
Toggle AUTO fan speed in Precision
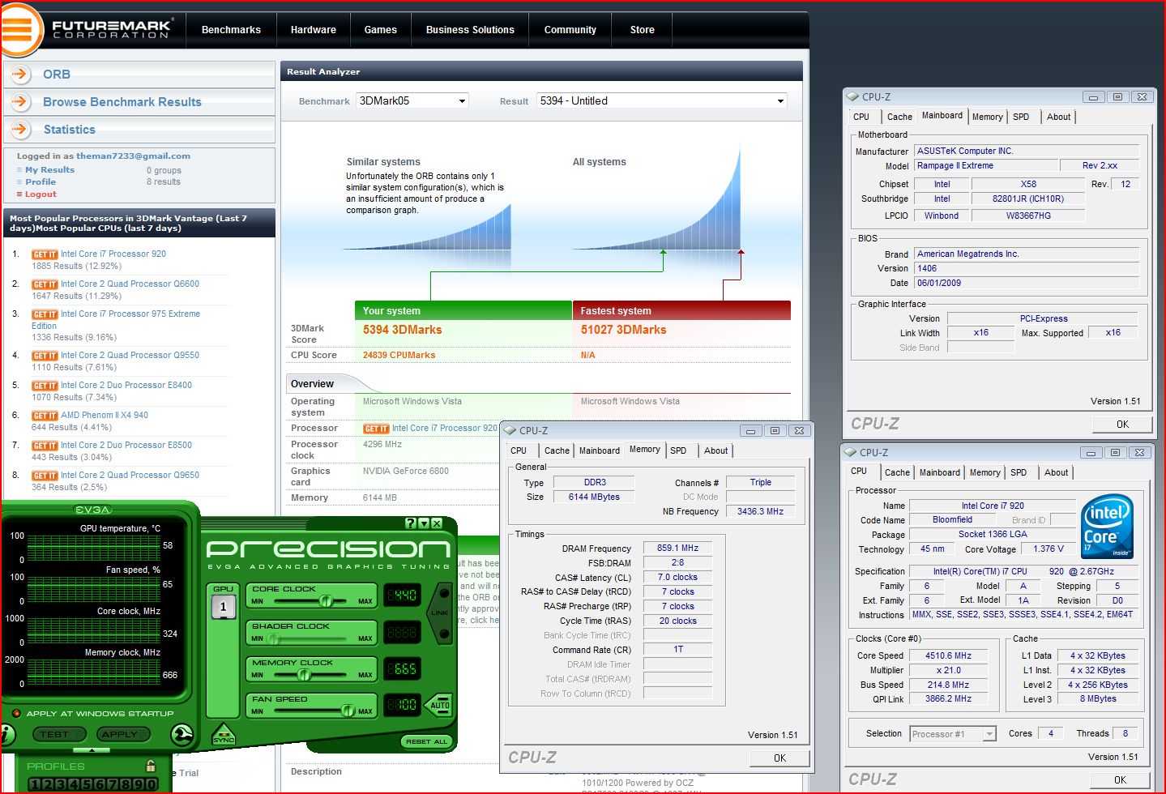[x=439, y=705]
